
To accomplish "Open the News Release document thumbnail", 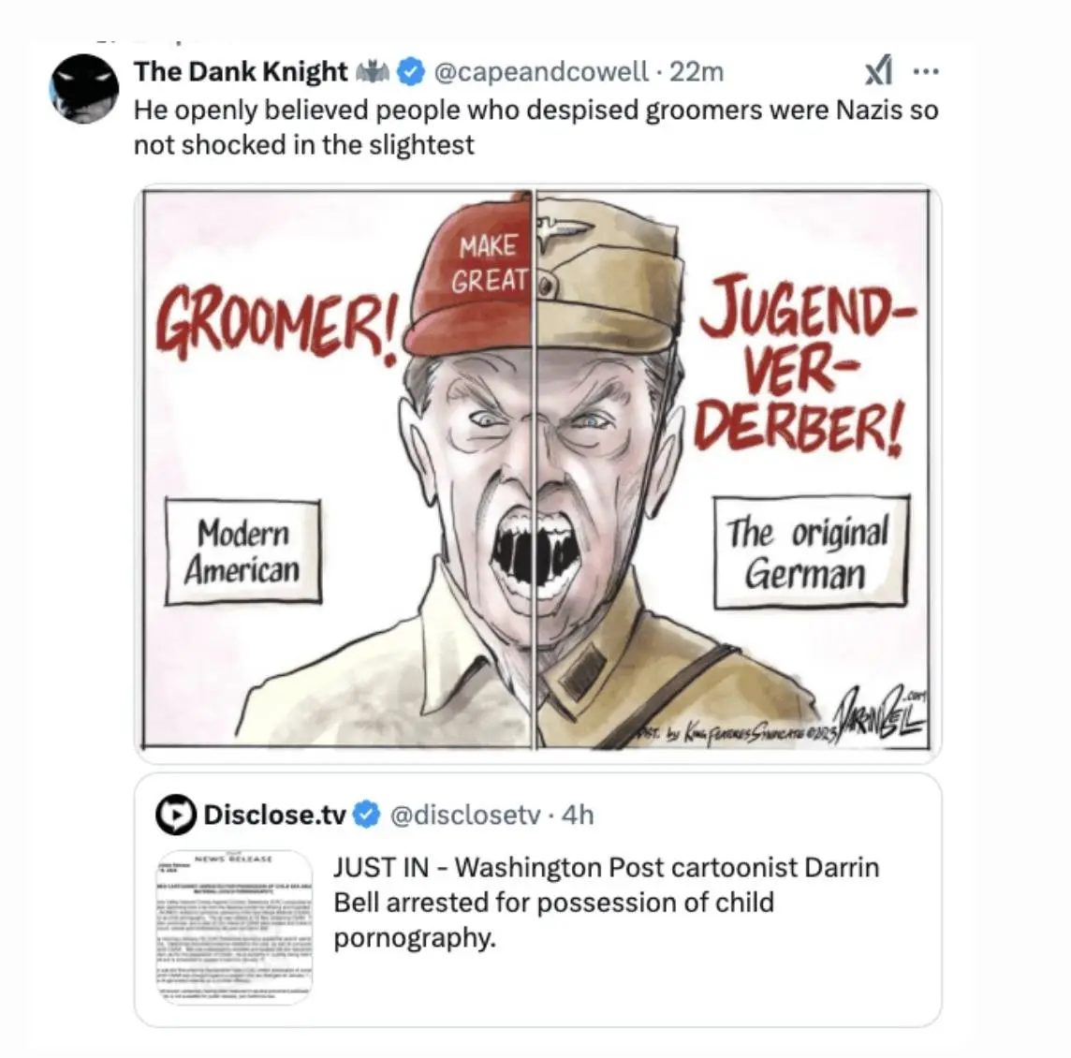I will tap(234, 927).
